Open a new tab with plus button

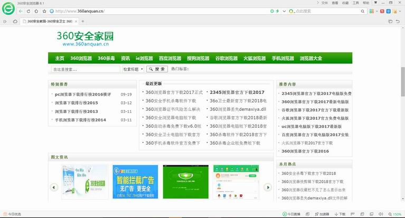pyautogui.click(x=83, y=21)
